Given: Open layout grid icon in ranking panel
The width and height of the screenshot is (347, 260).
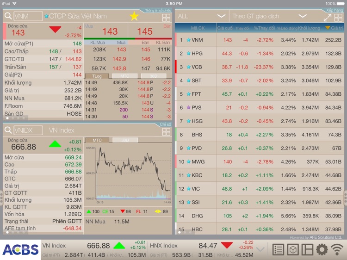Looking at the screenshot, I should [338, 18].
